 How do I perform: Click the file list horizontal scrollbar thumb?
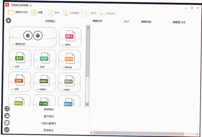[x=139, y=133]
